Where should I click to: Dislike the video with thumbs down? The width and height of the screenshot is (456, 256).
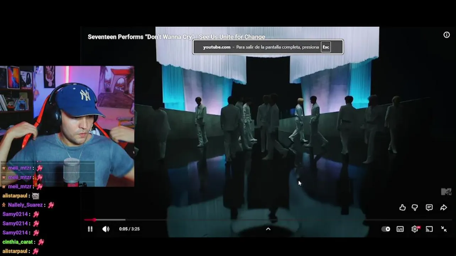point(415,207)
